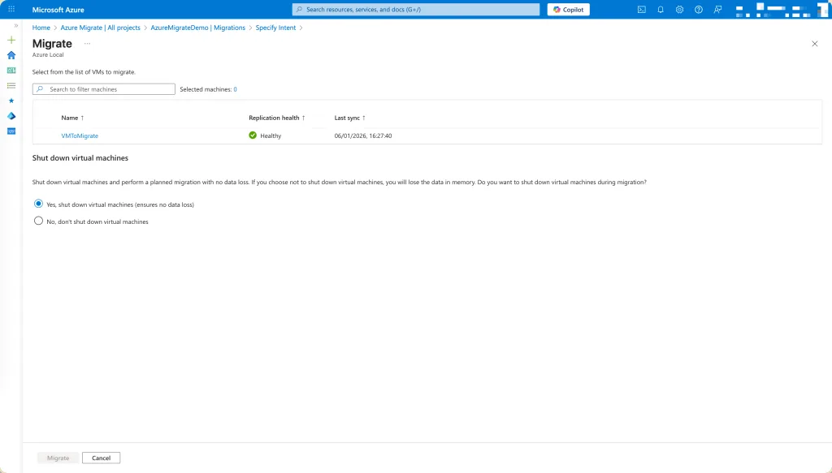Go to Home via sidebar house icon

click(11, 55)
